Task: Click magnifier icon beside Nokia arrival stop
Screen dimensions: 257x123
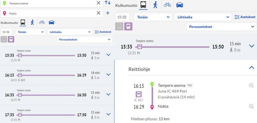Action: pyautogui.click(x=252, y=106)
